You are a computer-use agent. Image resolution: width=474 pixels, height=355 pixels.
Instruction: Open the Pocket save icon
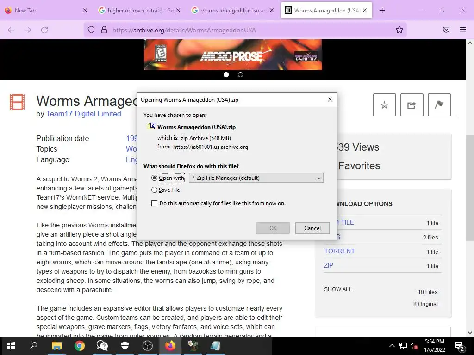[x=446, y=30]
